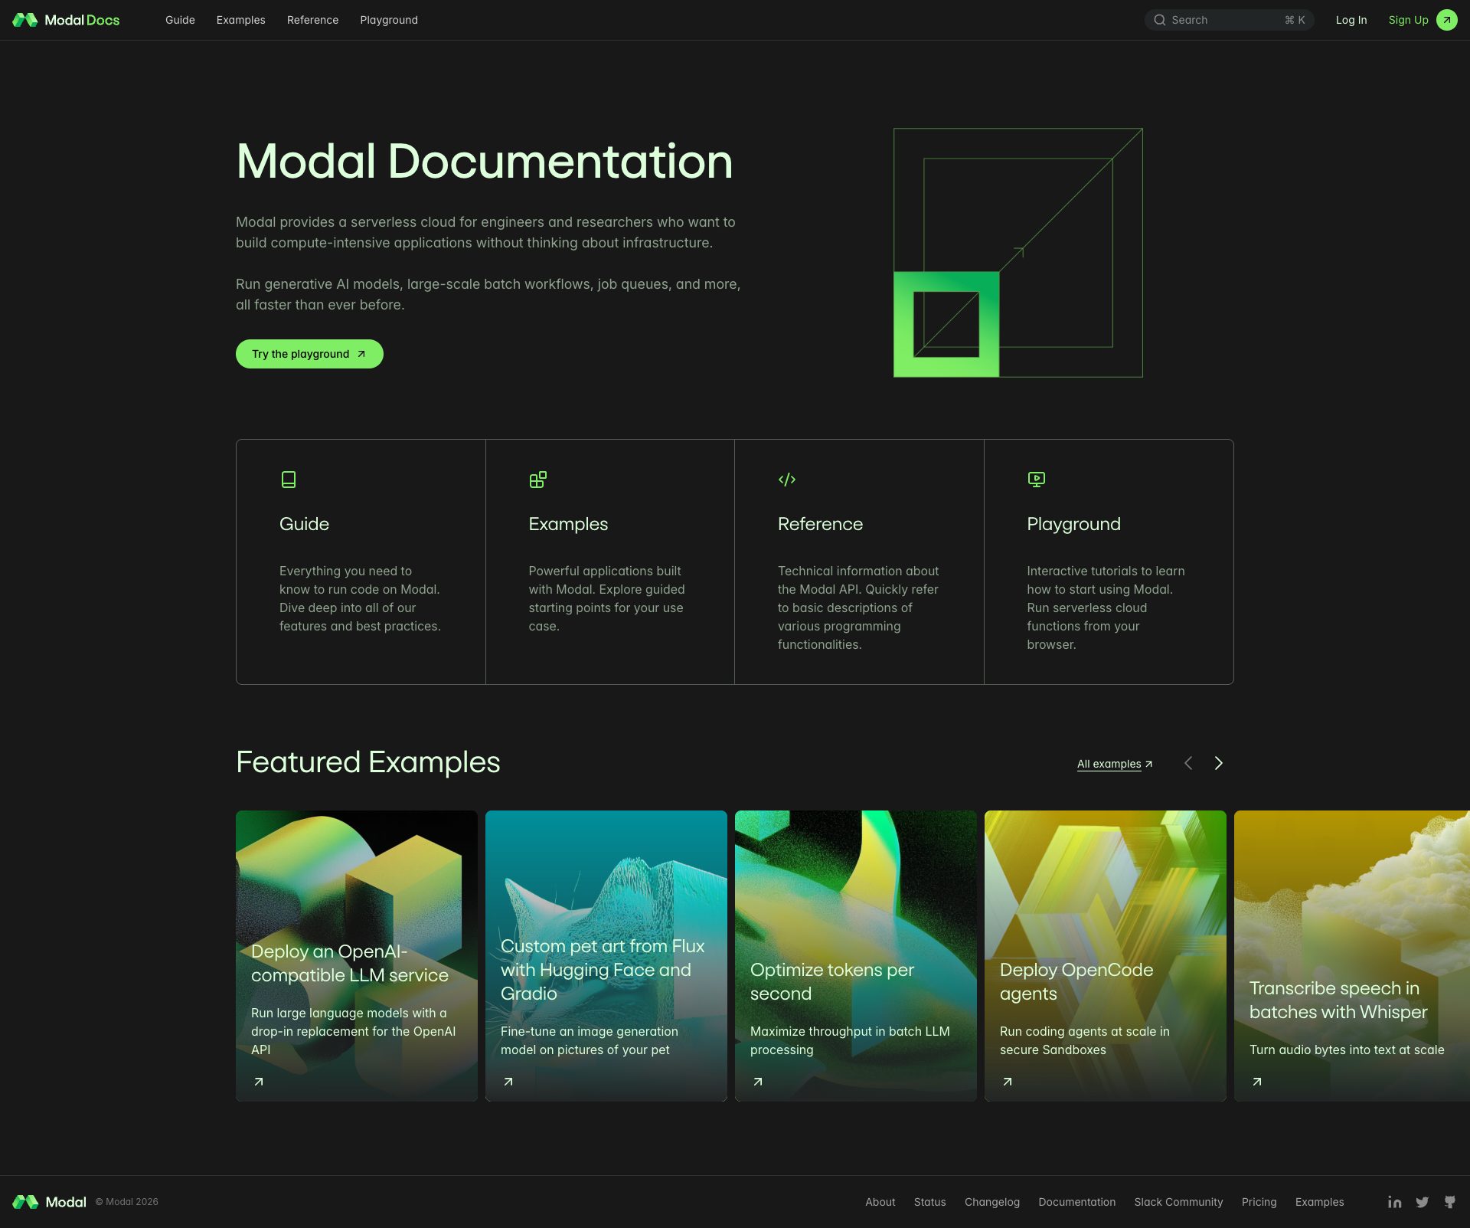Open the All examples link

tap(1115, 764)
